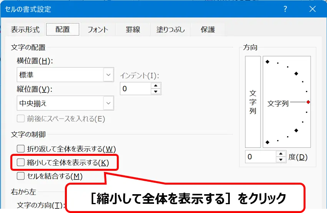Switch to the 保護 tab

(x=208, y=30)
